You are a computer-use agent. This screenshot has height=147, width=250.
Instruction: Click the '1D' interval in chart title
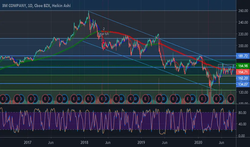(x=30, y=6)
